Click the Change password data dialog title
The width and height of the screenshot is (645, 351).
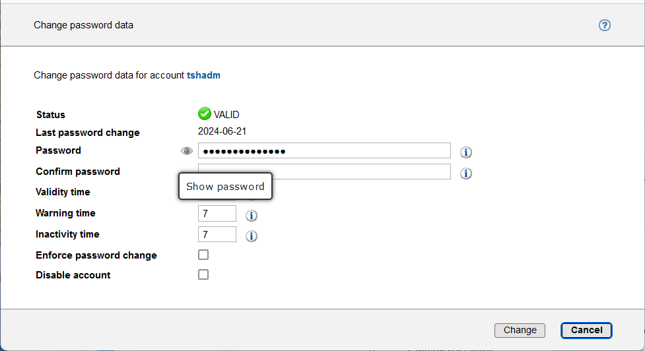click(83, 25)
